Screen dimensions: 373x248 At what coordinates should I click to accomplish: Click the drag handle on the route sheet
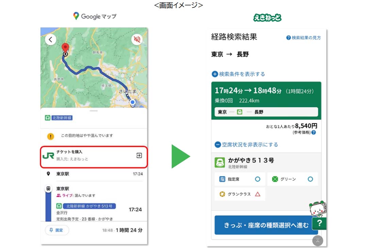point(94,111)
